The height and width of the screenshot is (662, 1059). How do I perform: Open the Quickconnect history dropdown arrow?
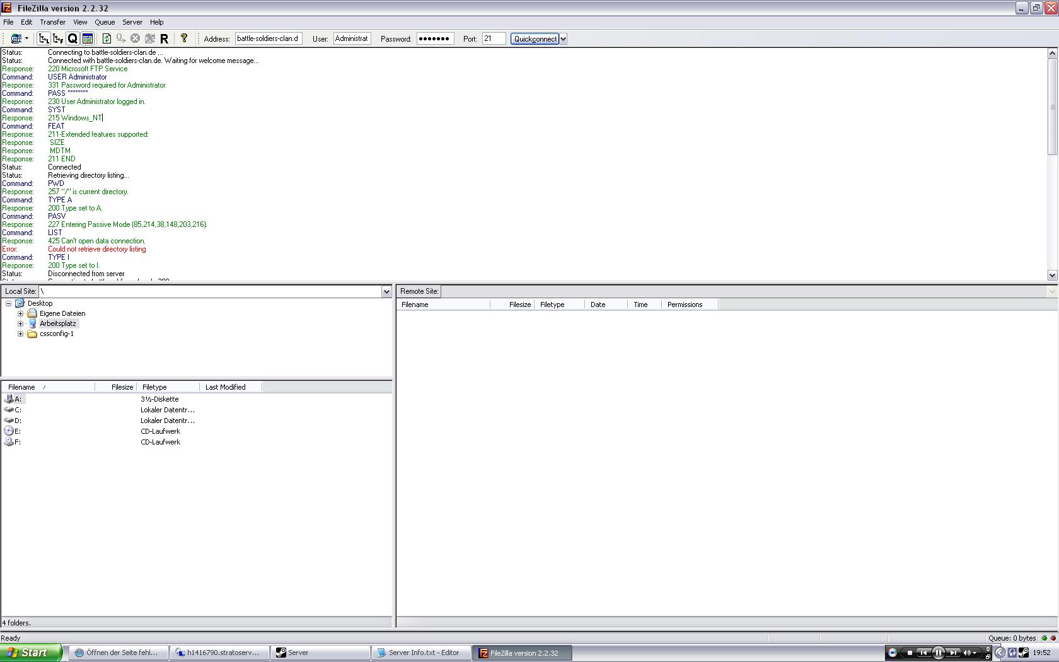(x=563, y=38)
